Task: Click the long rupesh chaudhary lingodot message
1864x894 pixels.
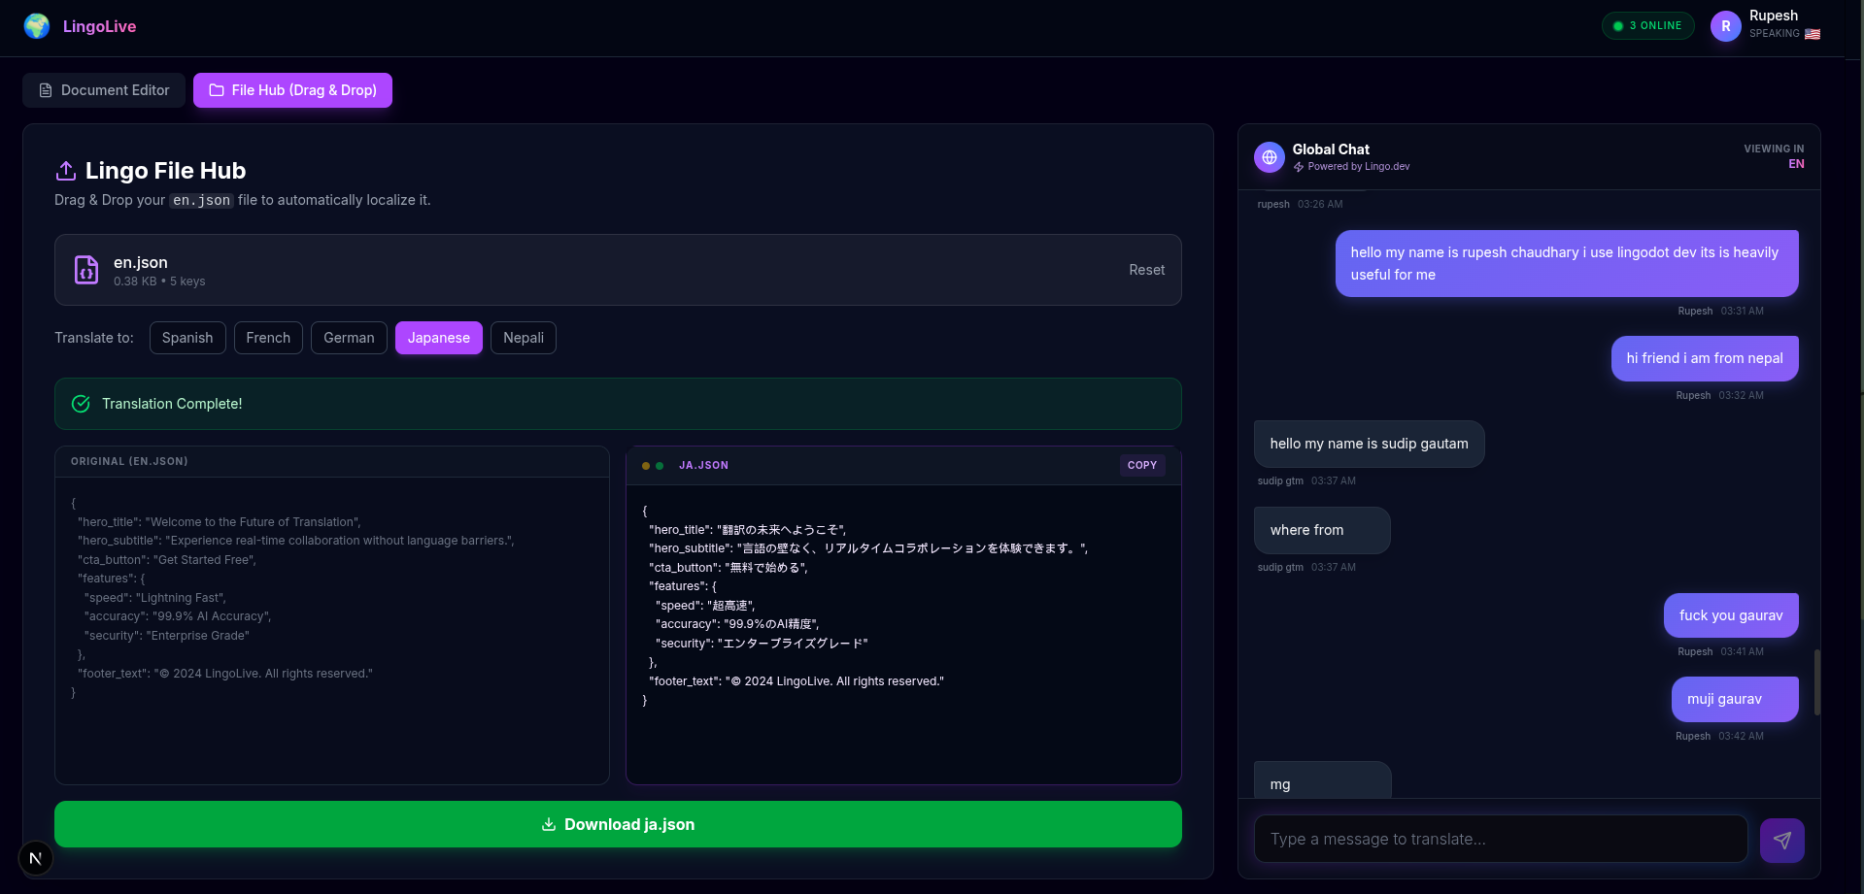Action: 1567,263
